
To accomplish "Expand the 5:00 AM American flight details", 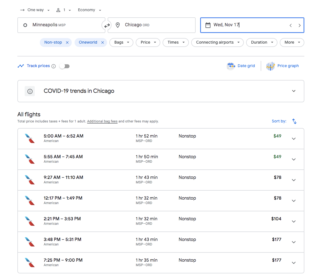I will (293, 139).
